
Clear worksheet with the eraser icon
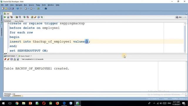click(35, 17)
